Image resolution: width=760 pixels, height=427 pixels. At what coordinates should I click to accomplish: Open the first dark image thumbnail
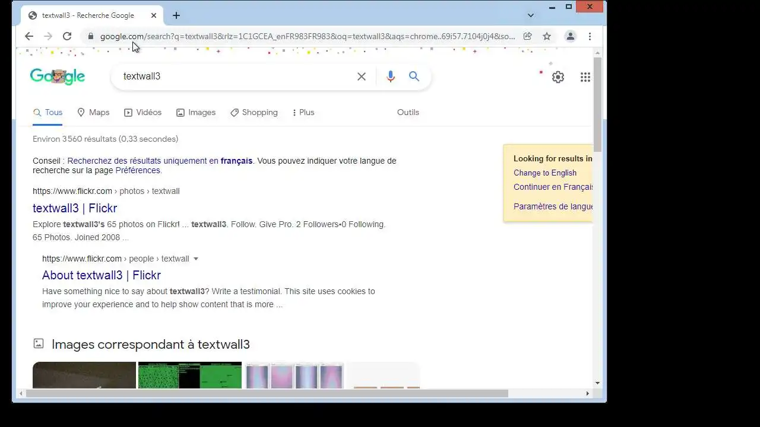coord(84,375)
